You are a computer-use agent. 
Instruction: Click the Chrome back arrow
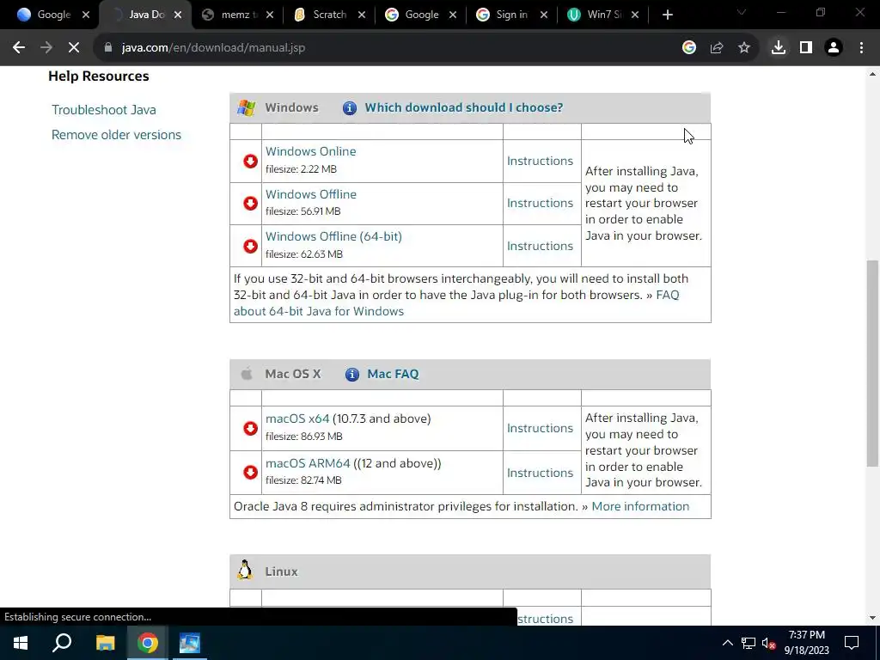(x=19, y=48)
